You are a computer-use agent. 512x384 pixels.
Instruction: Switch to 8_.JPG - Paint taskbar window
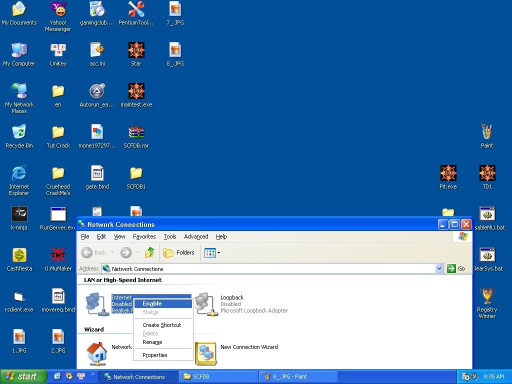[x=298, y=376]
